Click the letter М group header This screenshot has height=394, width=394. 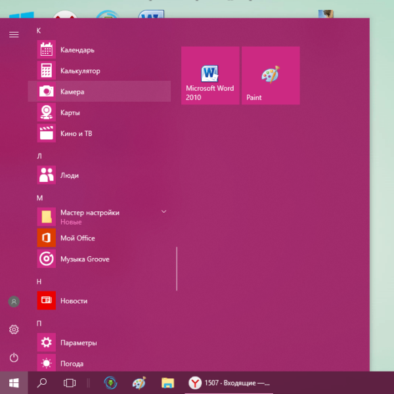click(x=39, y=198)
